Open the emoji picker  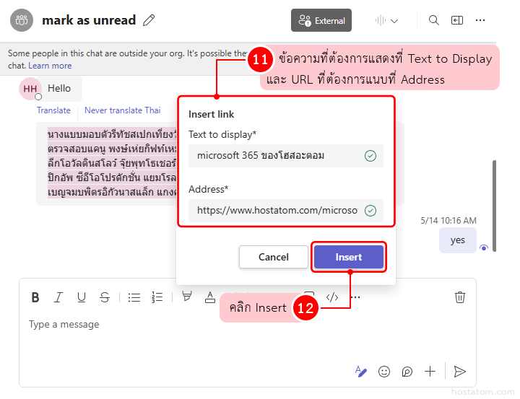384,372
